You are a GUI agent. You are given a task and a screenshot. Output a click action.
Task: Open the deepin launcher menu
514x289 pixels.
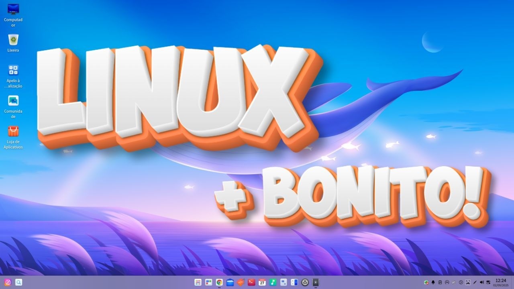tap(7, 282)
